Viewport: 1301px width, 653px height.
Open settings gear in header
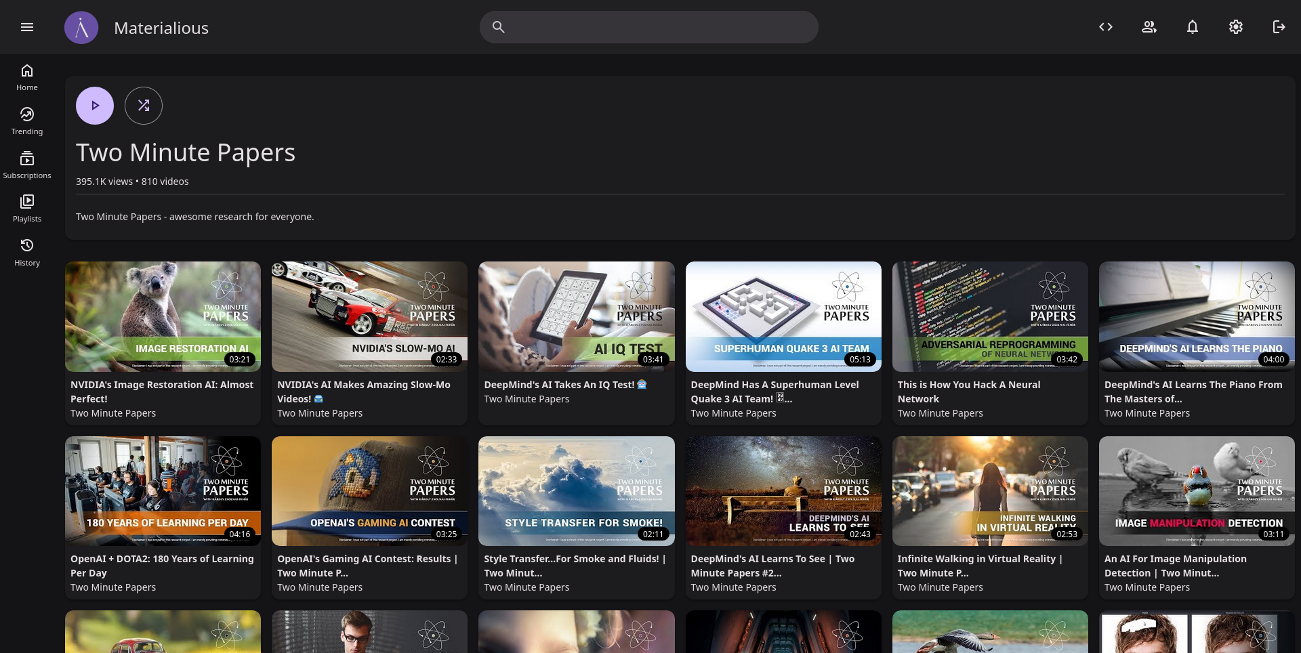1236,27
